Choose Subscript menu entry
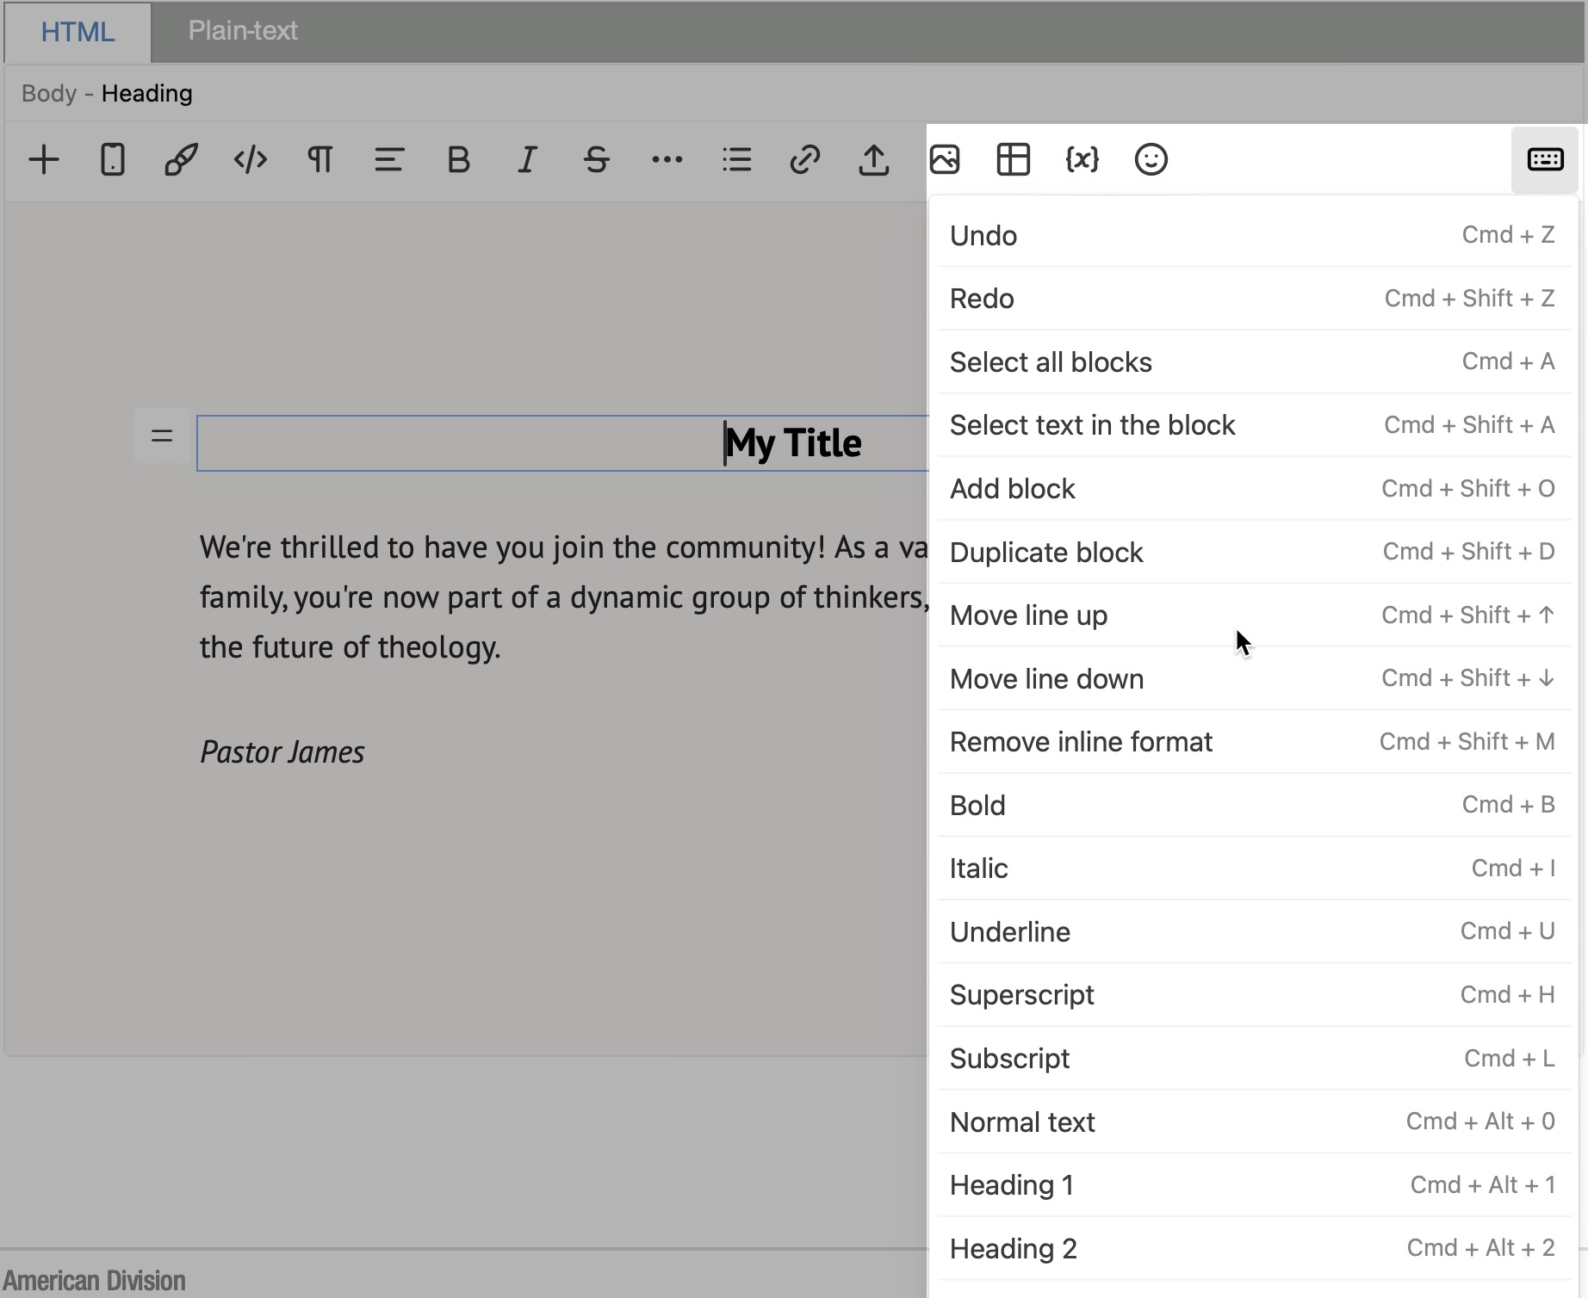The height and width of the screenshot is (1298, 1588). [1254, 1058]
